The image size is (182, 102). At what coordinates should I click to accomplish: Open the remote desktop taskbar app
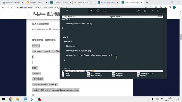(x=25, y=99)
